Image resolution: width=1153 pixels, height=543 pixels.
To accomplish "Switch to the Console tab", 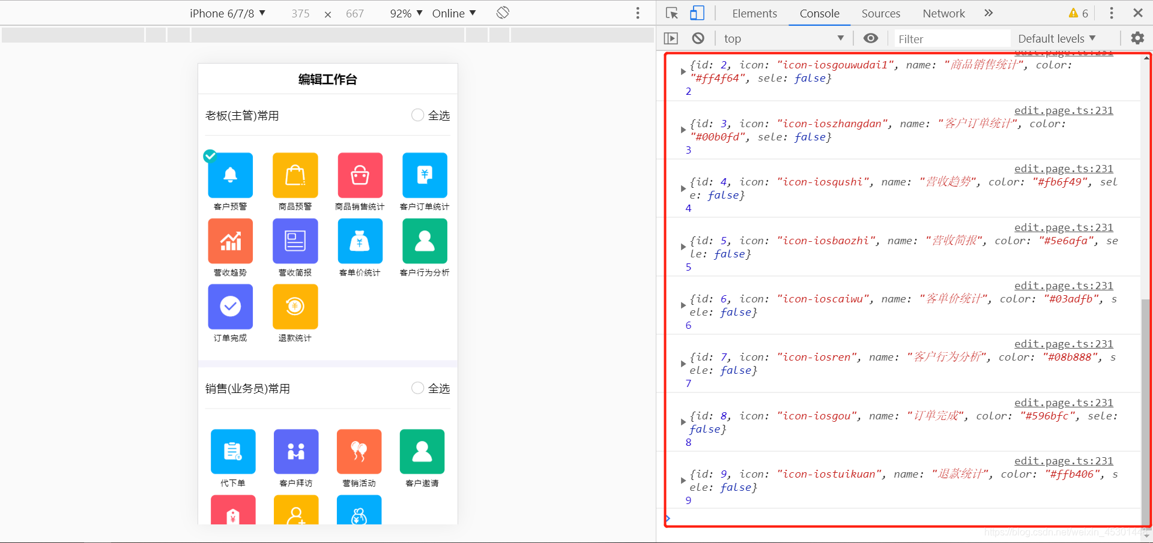I will tap(819, 13).
